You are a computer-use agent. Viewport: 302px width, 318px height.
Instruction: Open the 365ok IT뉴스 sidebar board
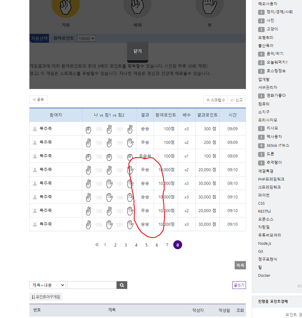click(278, 145)
